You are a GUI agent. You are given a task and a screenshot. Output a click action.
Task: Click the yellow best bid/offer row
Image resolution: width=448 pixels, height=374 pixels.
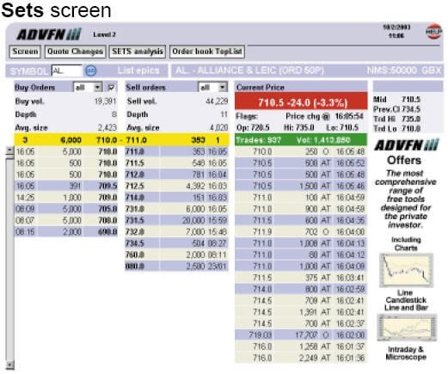pos(122,140)
